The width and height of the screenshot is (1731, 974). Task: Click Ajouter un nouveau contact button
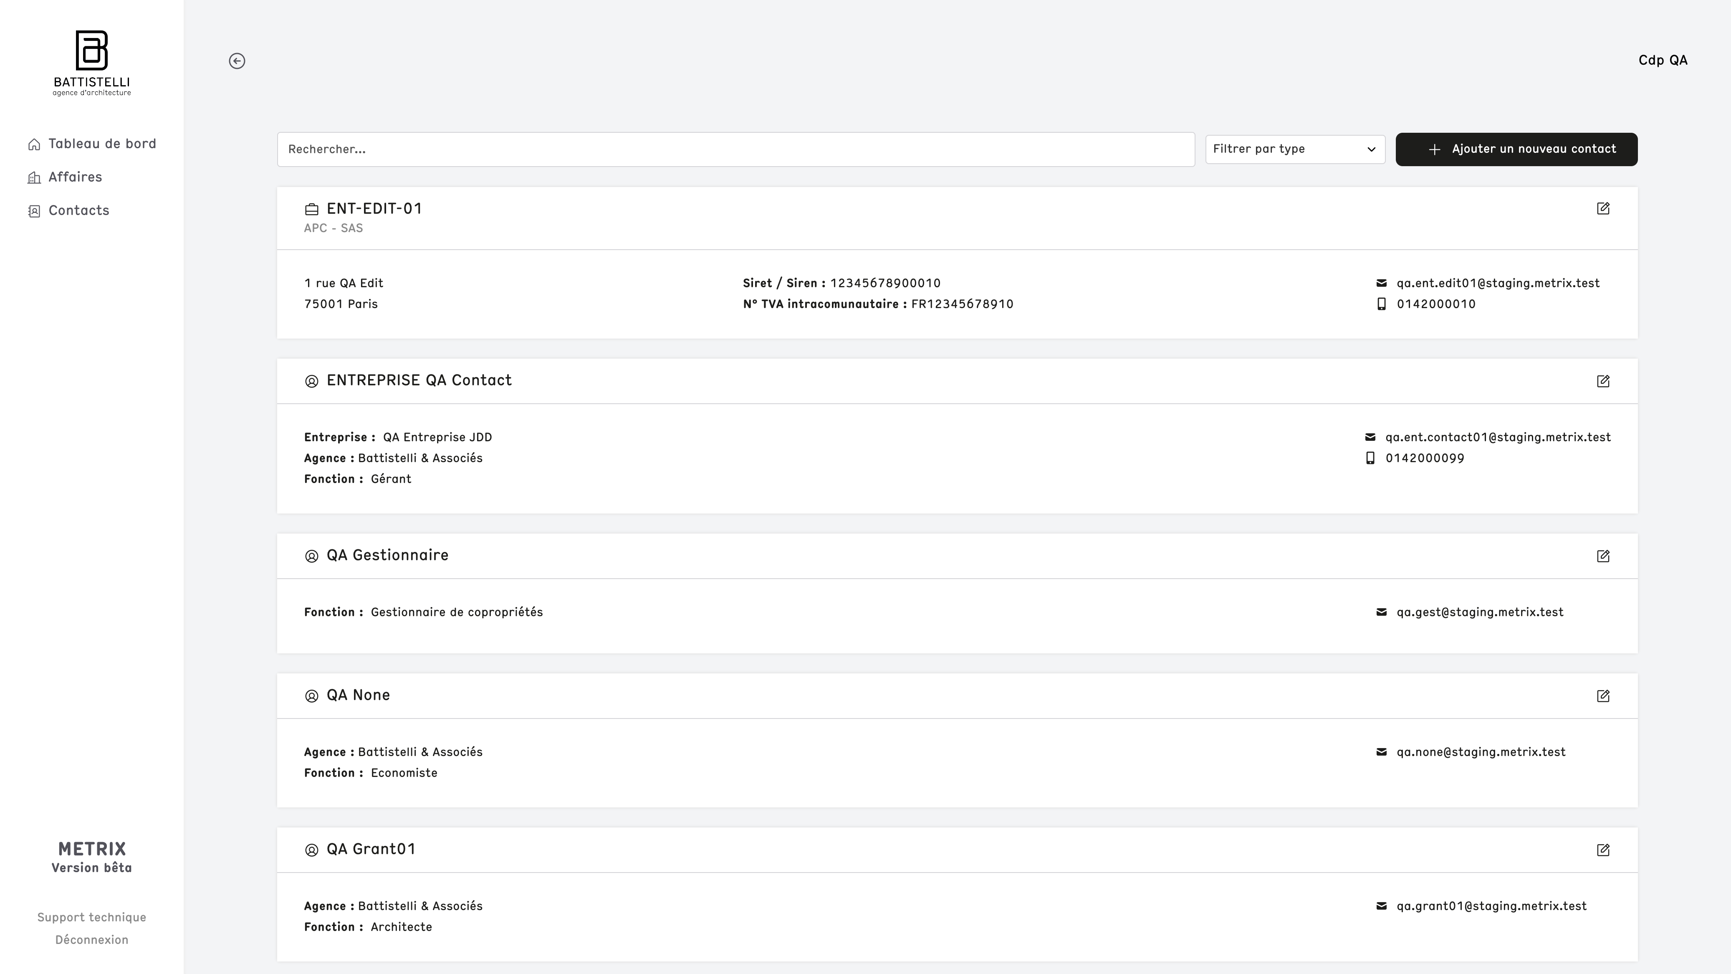pyautogui.click(x=1516, y=149)
